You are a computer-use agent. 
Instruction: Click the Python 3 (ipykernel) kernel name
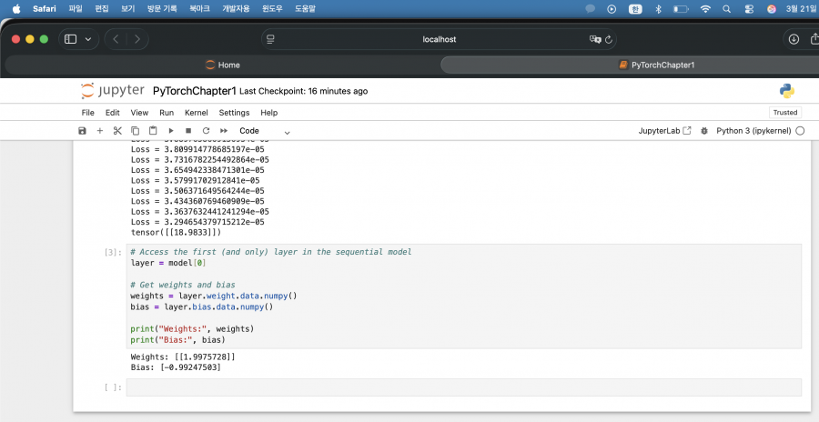[x=753, y=131]
